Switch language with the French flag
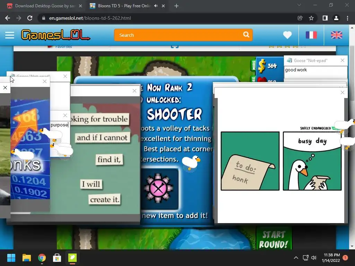Screen dimensions: 355x266 (311, 35)
